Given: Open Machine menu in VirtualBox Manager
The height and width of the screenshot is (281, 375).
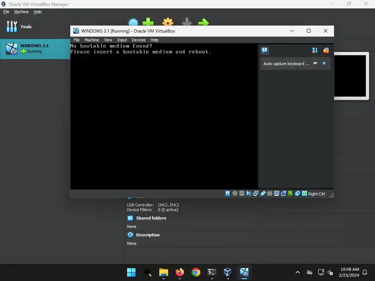Looking at the screenshot, I should (x=21, y=12).
